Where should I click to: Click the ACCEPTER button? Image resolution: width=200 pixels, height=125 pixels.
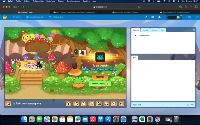pyautogui.click(x=100, y=77)
